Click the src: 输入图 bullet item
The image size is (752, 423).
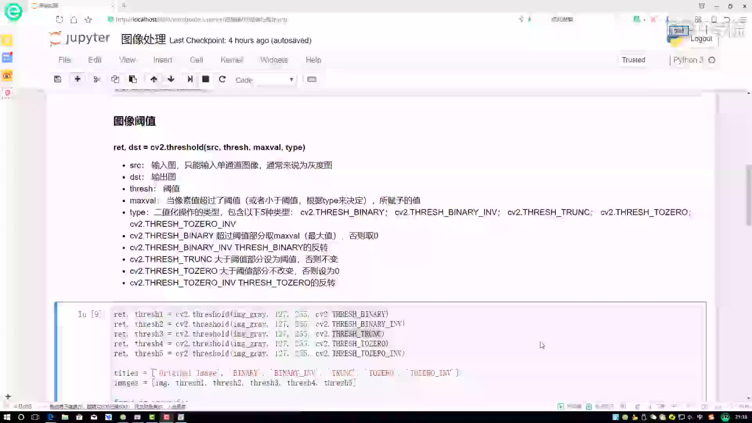[x=231, y=165]
